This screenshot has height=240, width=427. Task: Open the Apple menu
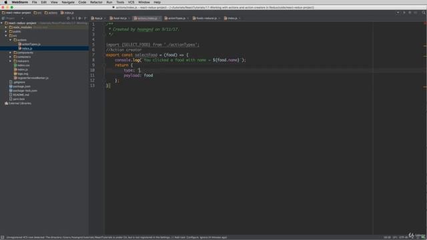tap(6, 2)
